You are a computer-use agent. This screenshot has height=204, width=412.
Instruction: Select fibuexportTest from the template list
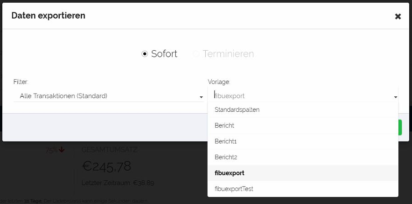point(234,189)
